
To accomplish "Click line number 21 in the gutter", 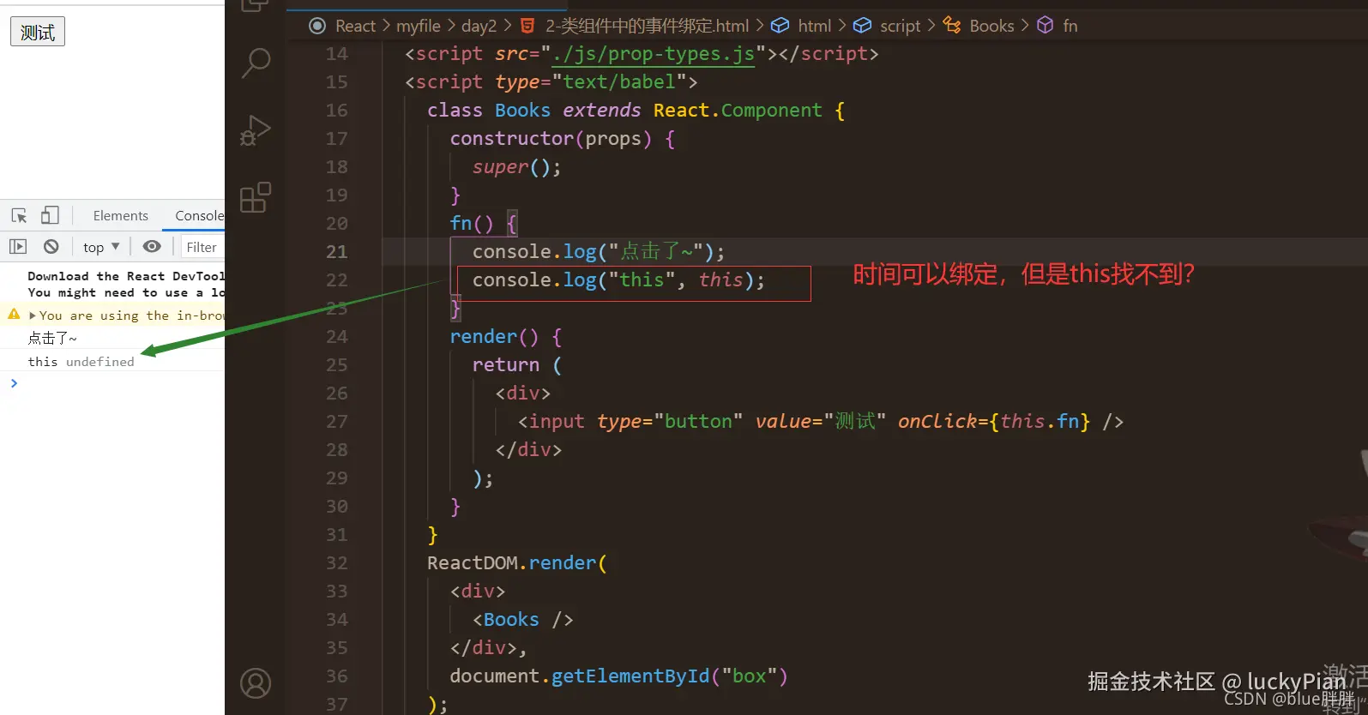I will click(337, 252).
